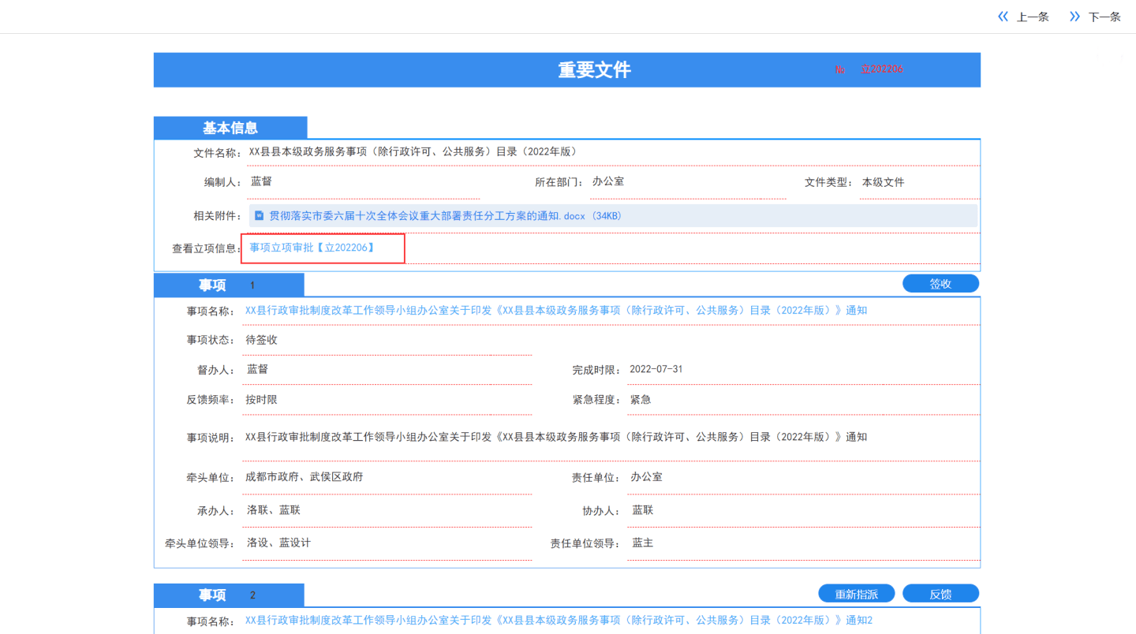Click the double-left chevron icon
Screen dimensions: 1136x634
point(1003,17)
